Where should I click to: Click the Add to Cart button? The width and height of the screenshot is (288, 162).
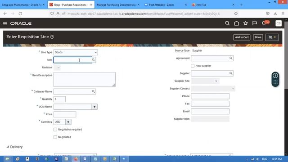pyautogui.click(x=242, y=37)
